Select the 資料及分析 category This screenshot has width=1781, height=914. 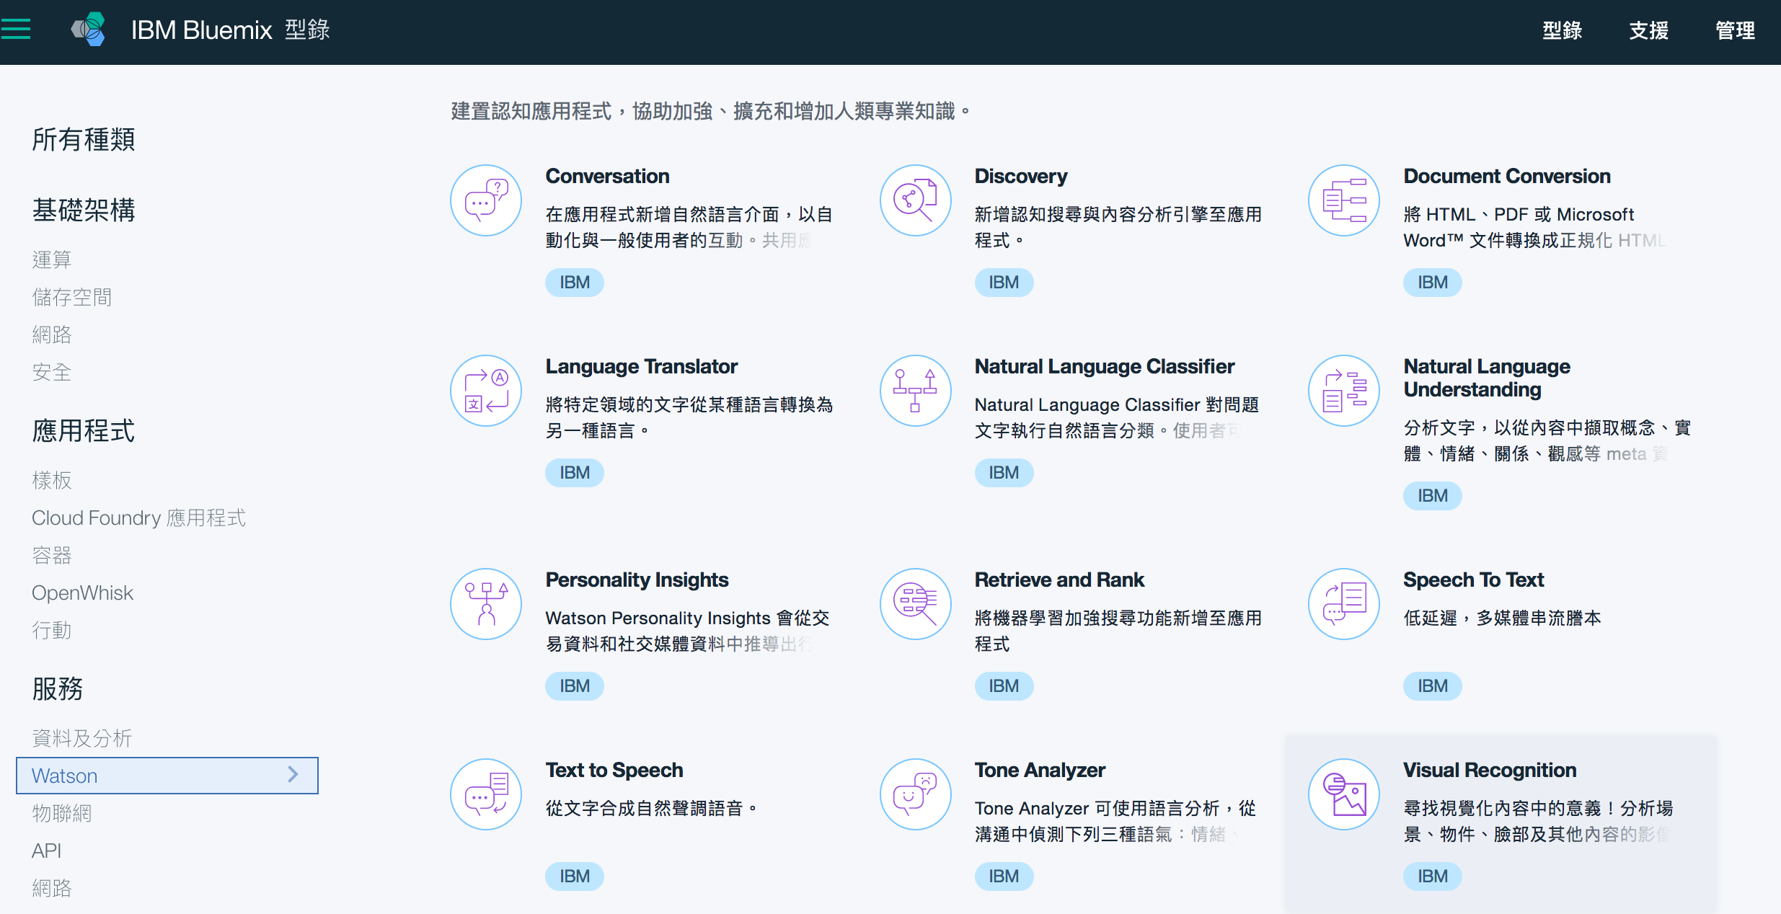coord(82,738)
